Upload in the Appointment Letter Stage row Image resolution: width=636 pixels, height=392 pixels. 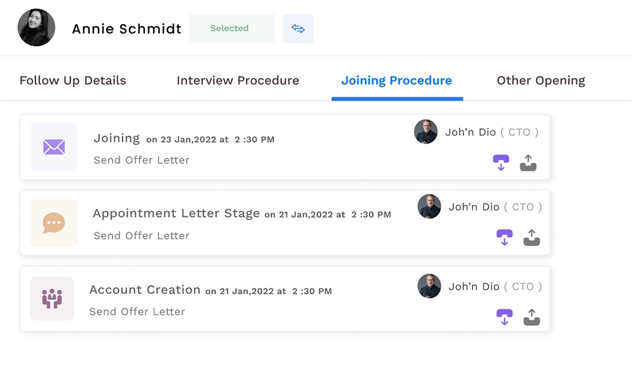(532, 238)
